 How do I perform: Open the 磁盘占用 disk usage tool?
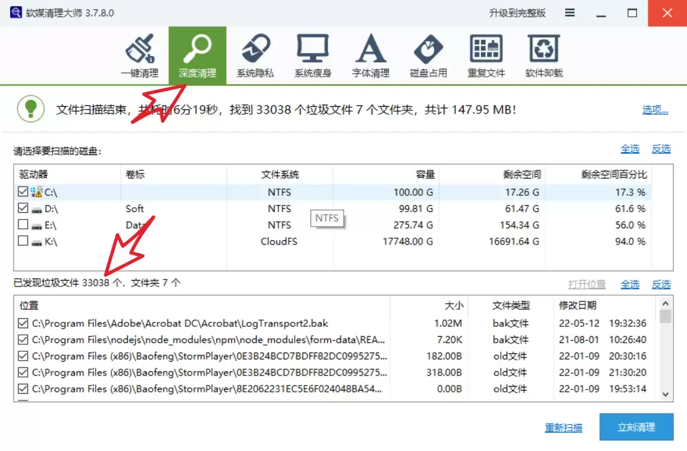point(428,56)
